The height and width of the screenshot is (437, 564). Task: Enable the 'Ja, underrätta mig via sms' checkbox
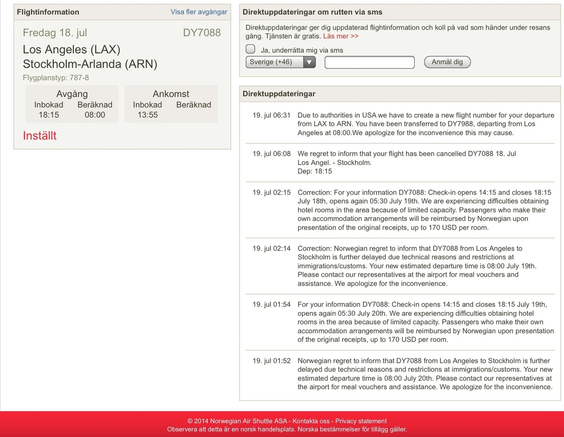coord(251,49)
